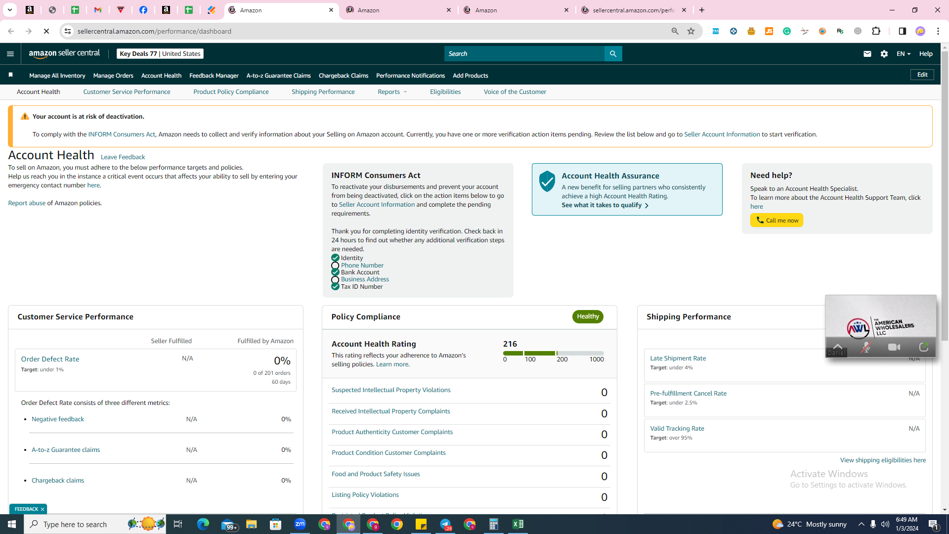949x534 pixels.
Task: Expand the meeting overlay chevron
Action: (x=837, y=346)
